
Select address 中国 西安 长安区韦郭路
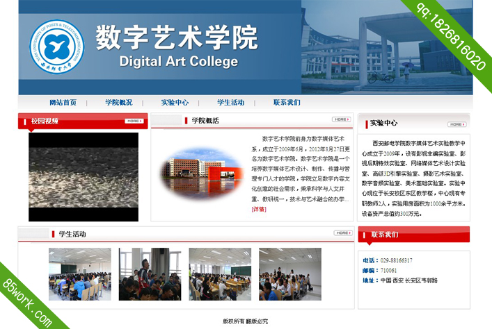[x=409, y=280]
